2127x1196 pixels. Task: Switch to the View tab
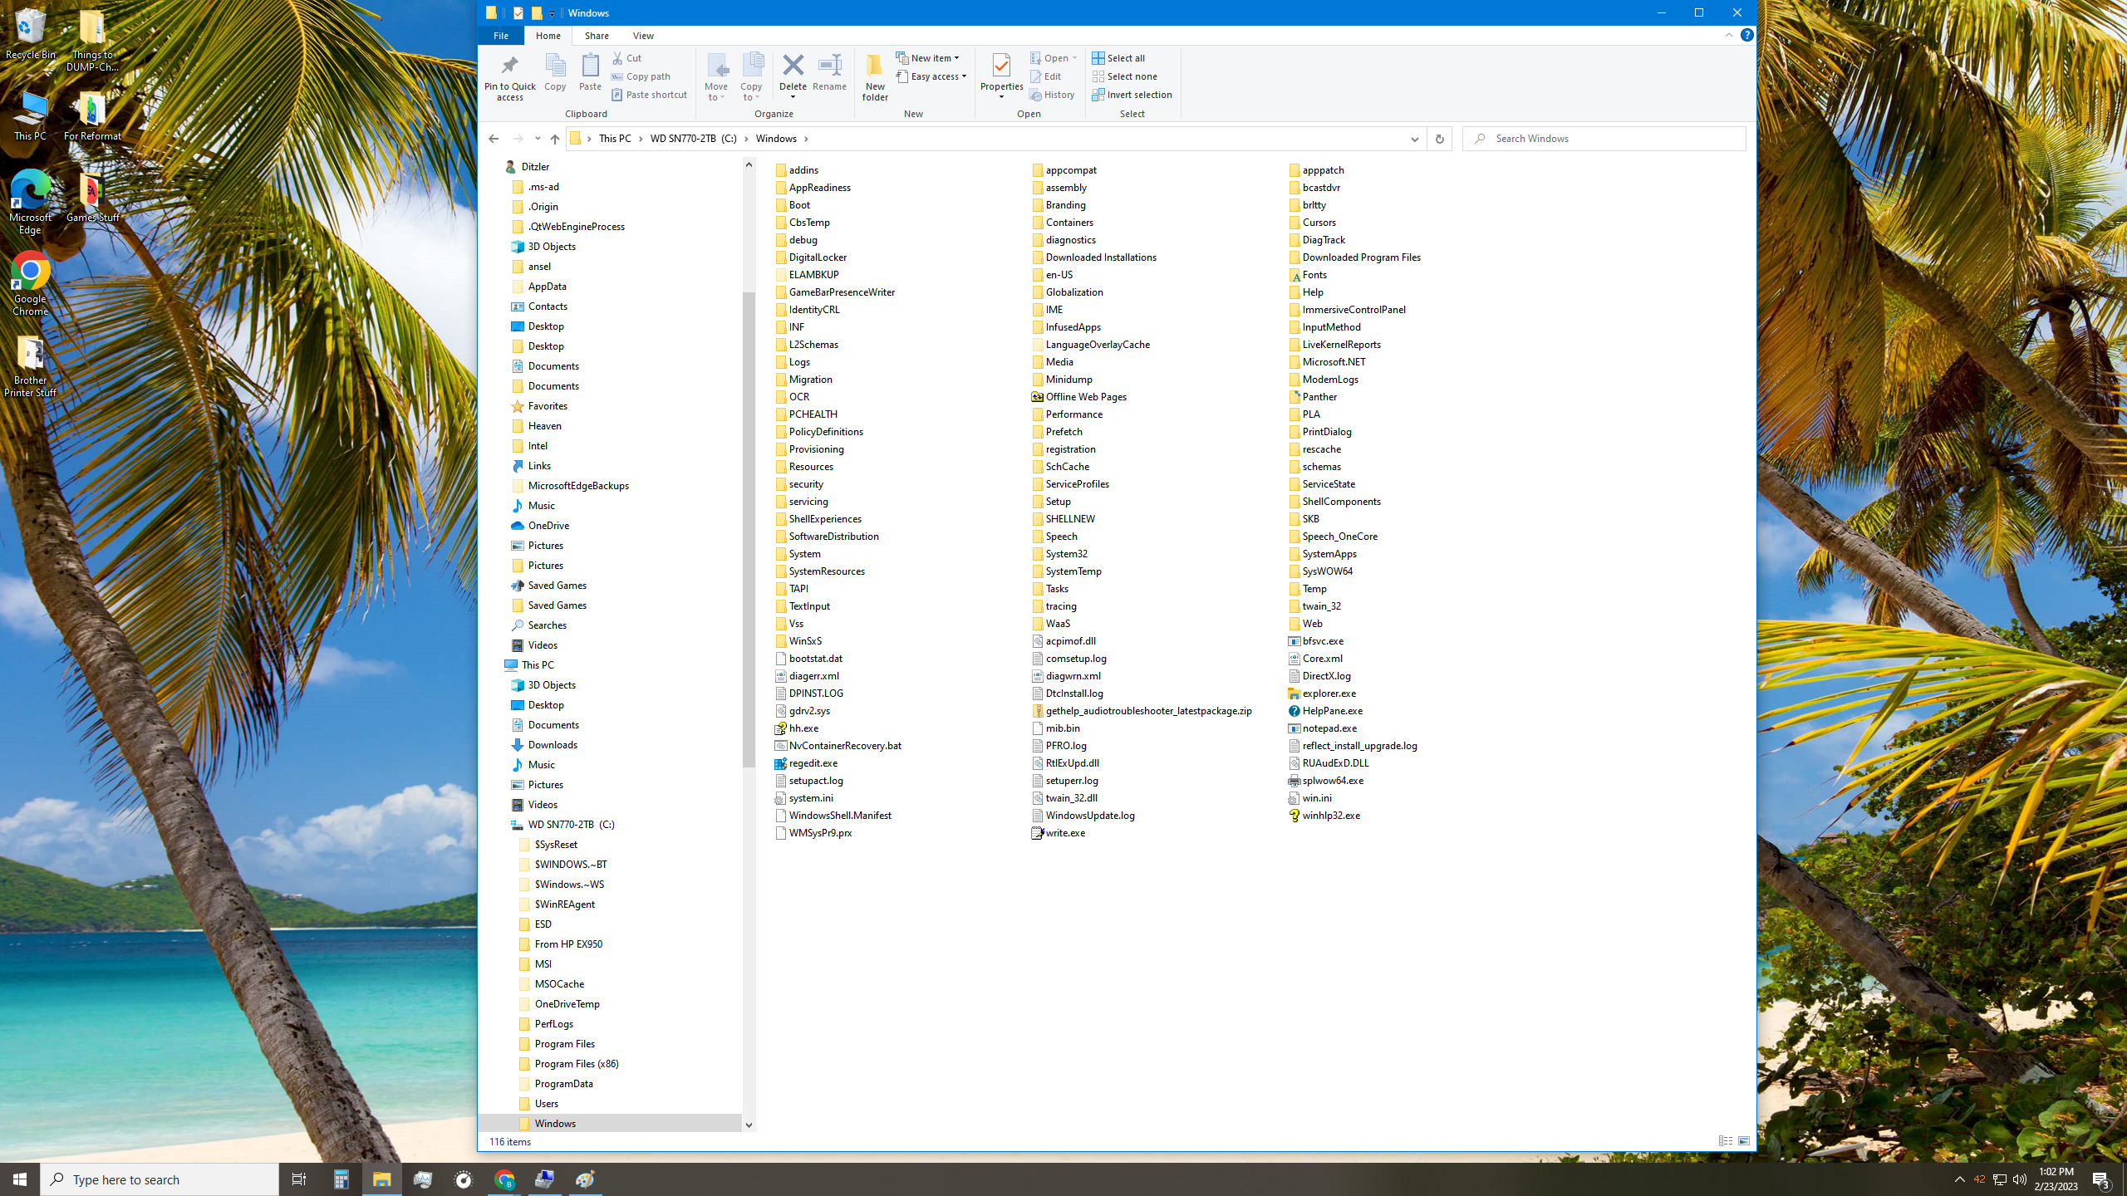643,36
